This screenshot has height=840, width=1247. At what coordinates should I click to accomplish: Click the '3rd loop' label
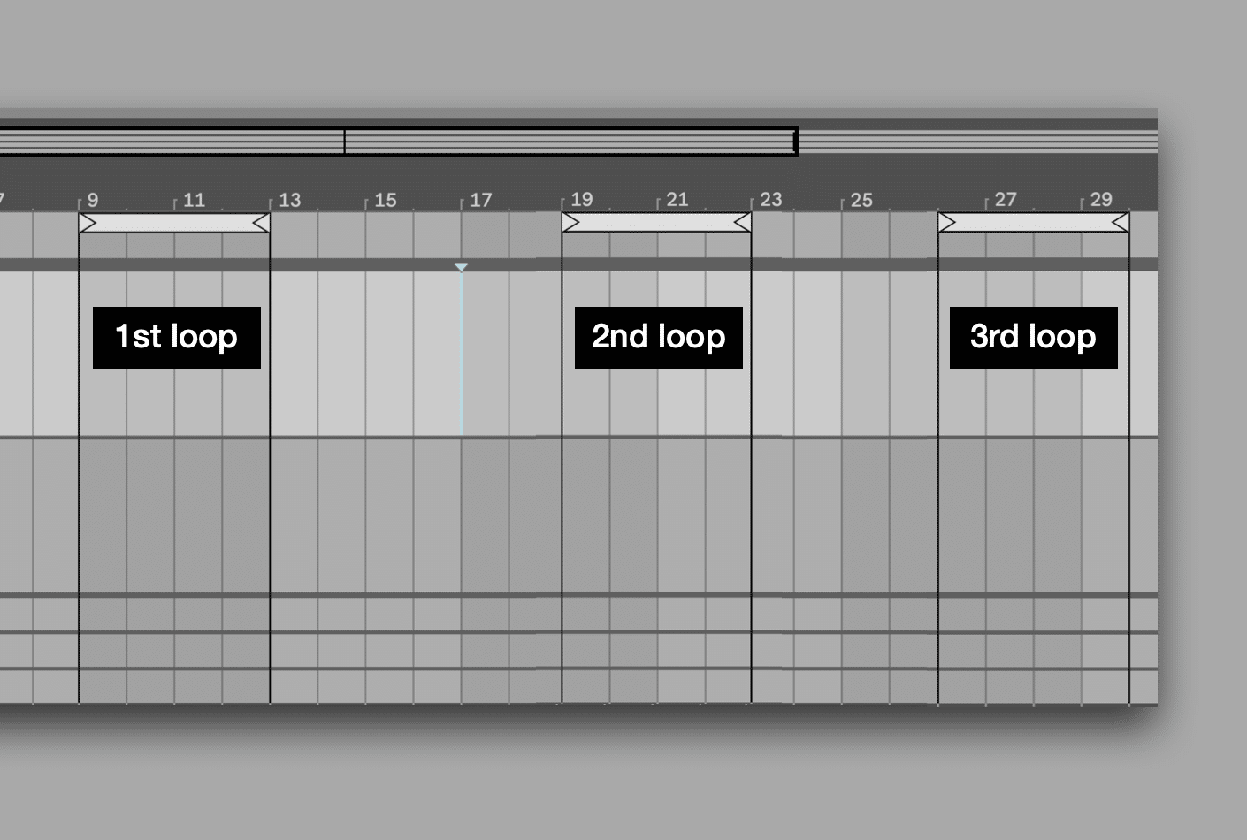(1032, 337)
